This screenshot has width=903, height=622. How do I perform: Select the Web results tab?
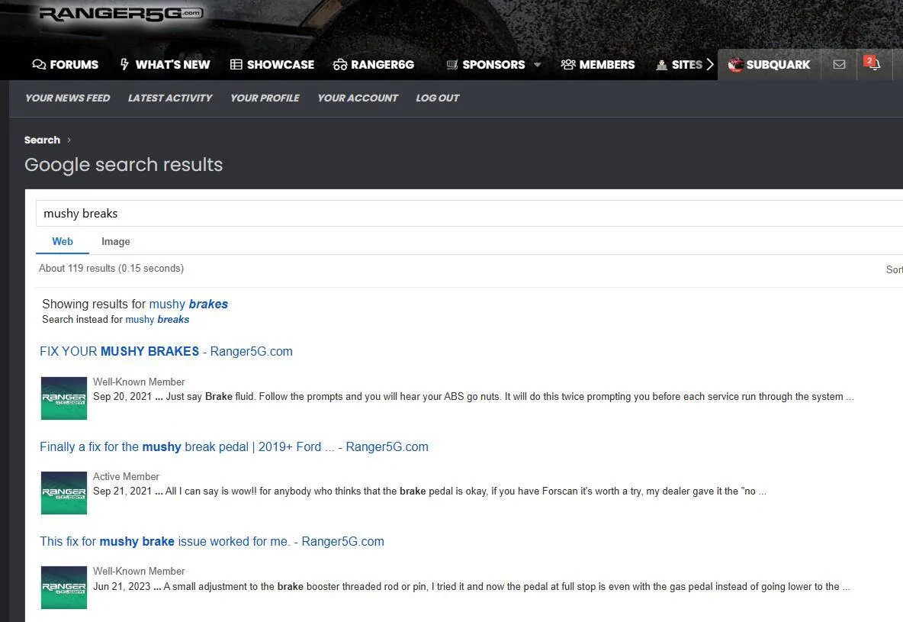(x=63, y=241)
